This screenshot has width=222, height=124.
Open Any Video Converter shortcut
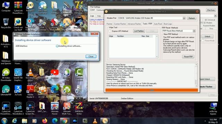[43, 8]
